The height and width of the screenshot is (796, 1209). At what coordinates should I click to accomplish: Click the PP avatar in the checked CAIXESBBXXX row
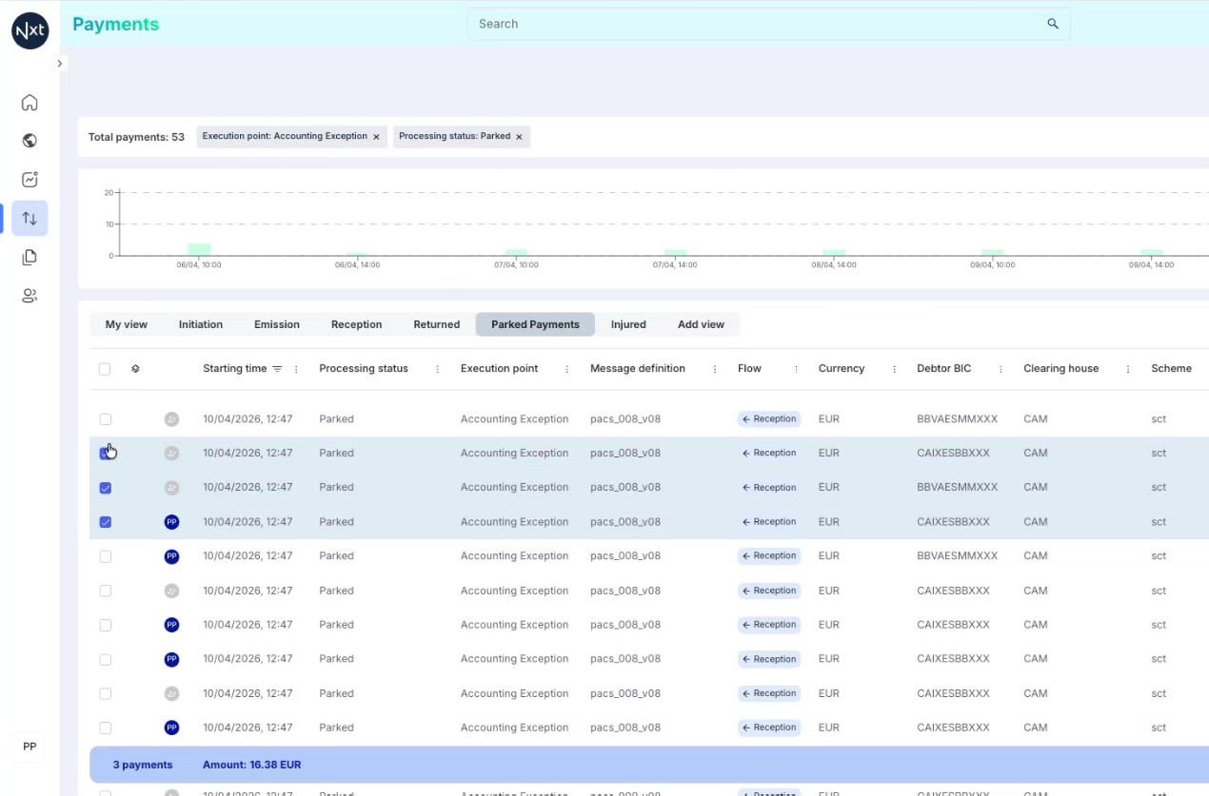click(x=171, y=522)
